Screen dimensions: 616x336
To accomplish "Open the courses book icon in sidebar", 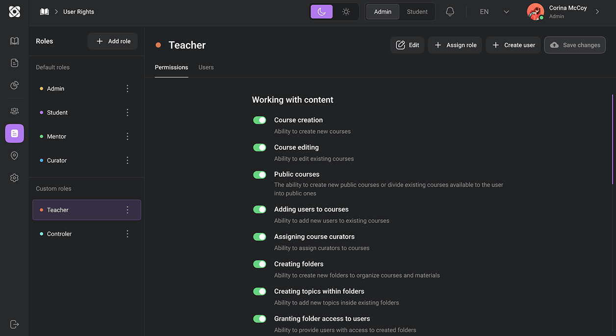I will [14, 41].
